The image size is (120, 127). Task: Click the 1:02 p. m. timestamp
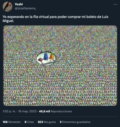[x=9, y=111]
